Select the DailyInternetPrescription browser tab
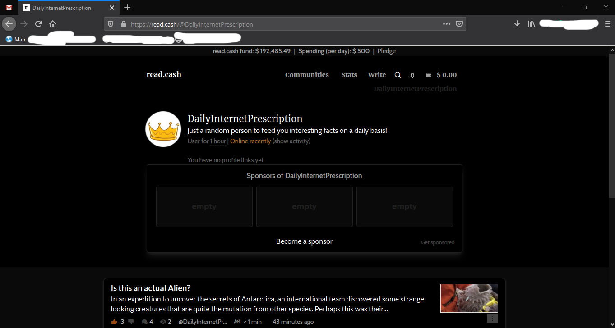 69,8
